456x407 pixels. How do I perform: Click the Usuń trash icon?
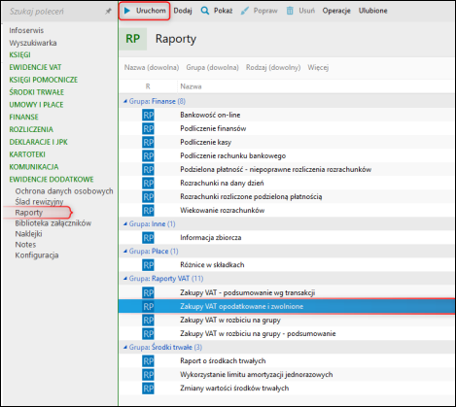coord(290,11)
